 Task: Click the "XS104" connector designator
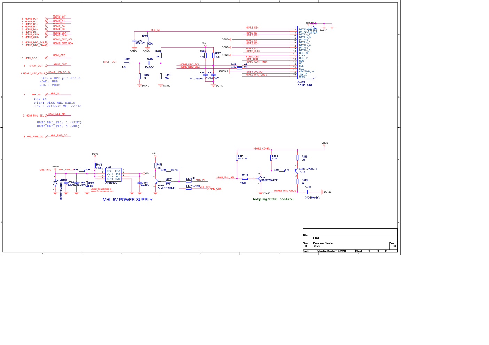(x=301, y=82)
